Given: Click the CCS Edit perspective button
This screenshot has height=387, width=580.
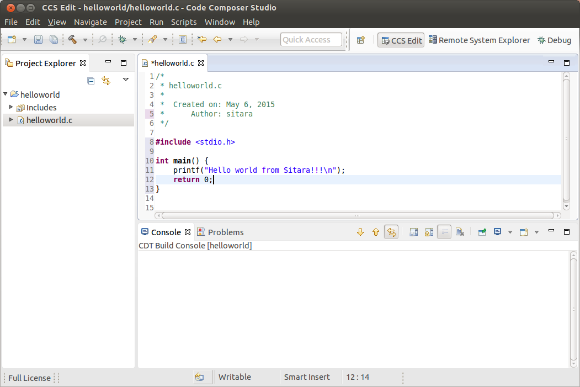Looking at the screenshot, I should pos(400,40).
